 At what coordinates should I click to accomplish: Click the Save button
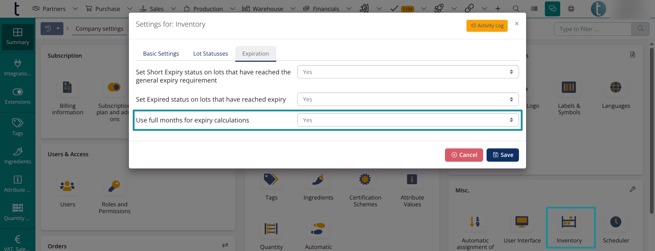[x=503, y=155]
